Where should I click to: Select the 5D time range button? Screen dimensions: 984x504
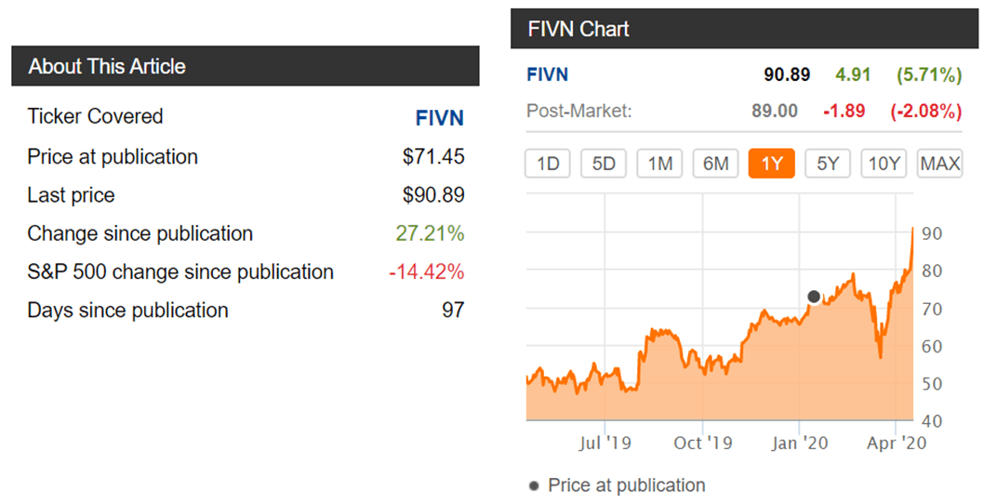coord(604,164)
